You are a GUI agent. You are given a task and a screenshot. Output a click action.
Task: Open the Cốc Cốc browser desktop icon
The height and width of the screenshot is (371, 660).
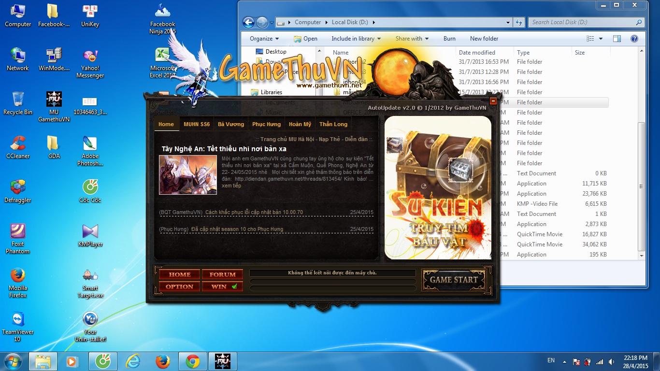(90, 191)
